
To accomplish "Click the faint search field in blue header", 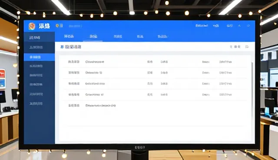I will [75, 26].
